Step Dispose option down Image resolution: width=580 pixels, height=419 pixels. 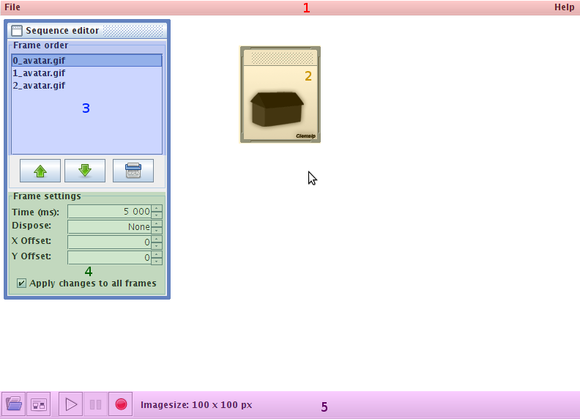click(x=157, y=230)
